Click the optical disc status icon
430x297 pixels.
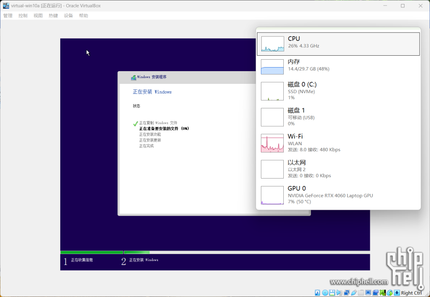tap(325, 293)
